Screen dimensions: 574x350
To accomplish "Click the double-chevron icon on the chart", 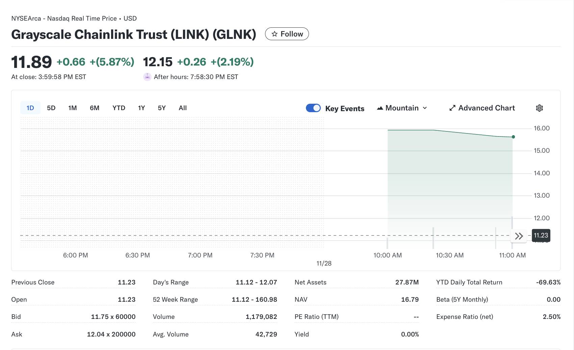I will [x=519, y=236].
